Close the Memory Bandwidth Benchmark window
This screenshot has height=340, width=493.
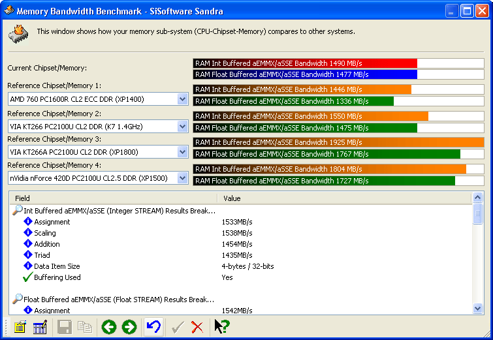[x=482, y=11]
